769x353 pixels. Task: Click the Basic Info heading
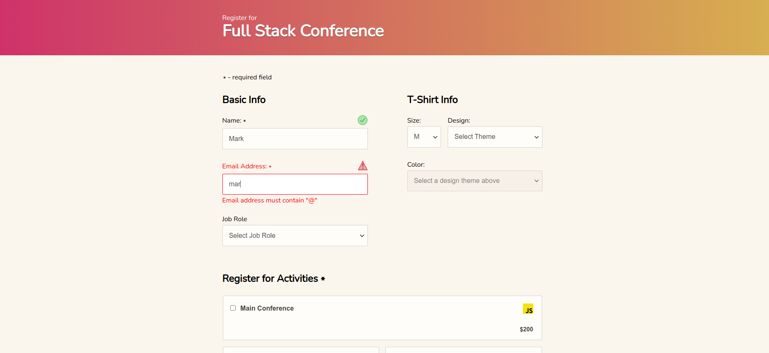pos(244,100)
